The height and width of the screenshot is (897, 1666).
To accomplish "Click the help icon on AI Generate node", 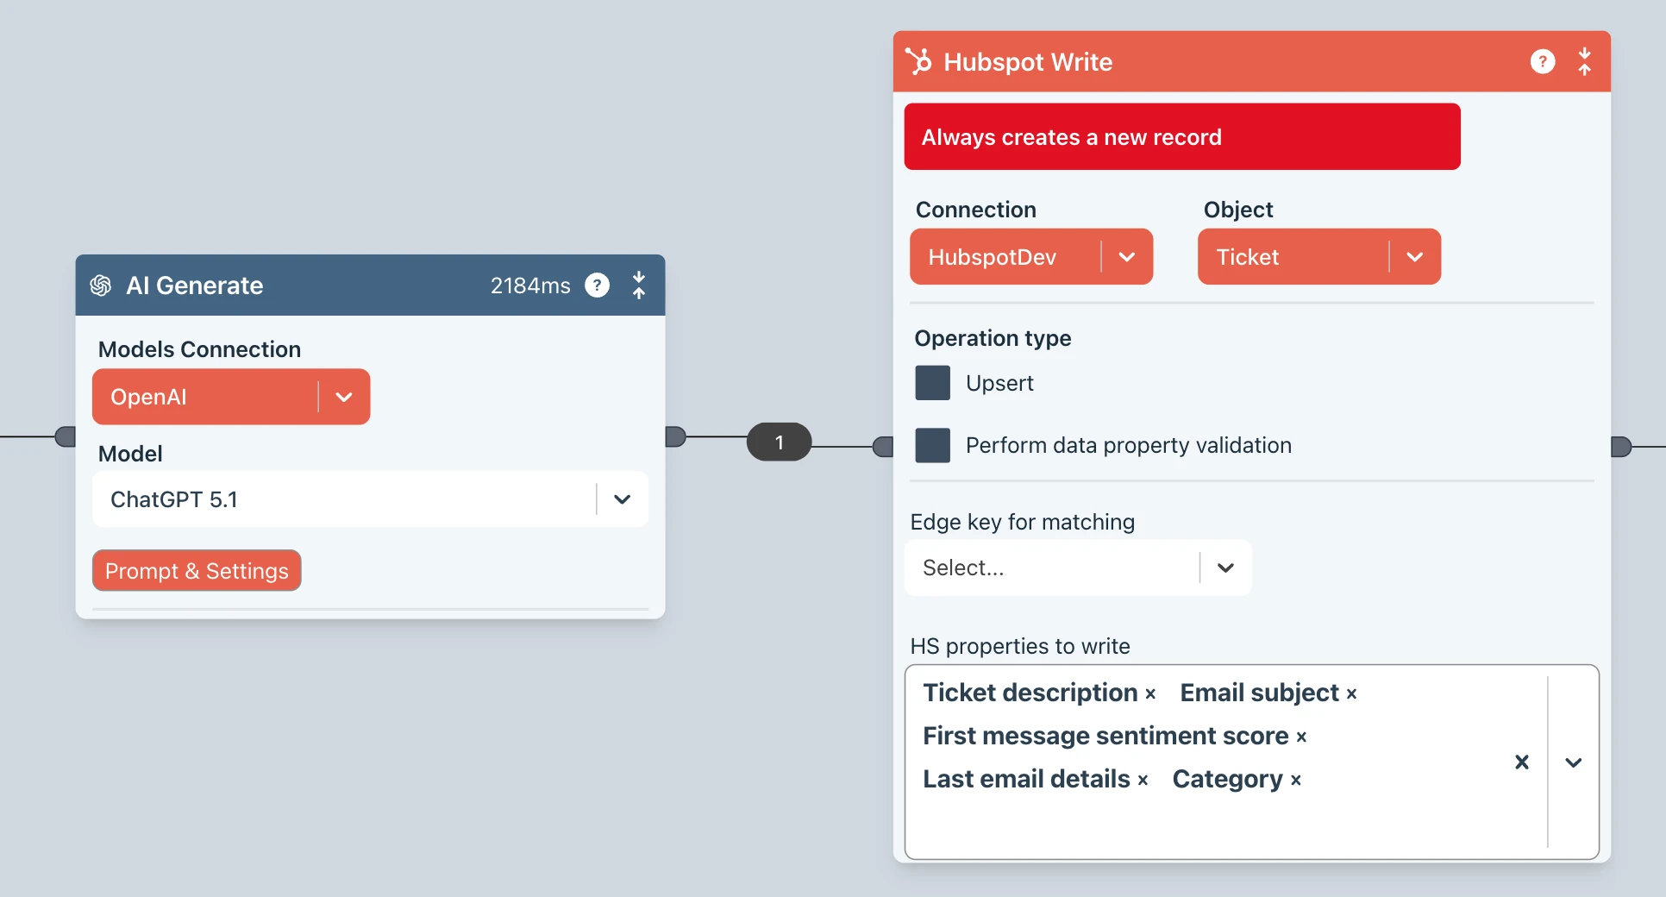I will click(597, 285).
